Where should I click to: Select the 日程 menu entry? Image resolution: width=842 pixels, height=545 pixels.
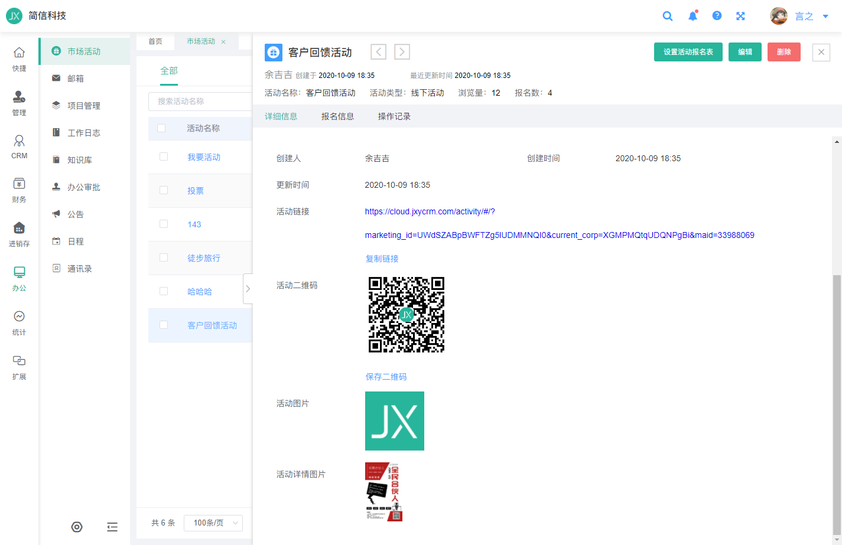click(84, 242)
